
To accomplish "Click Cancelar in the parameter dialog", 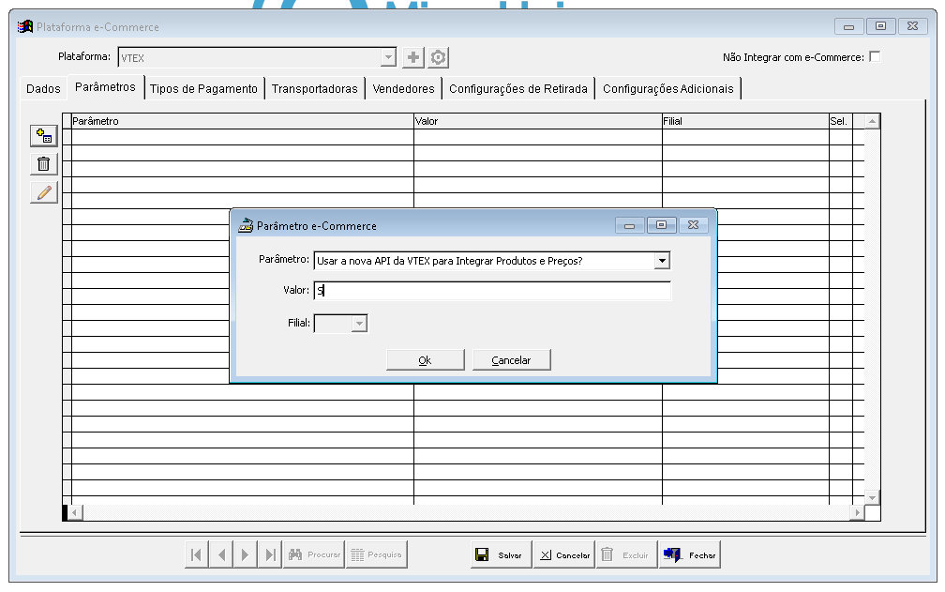I will pos(511,360).
